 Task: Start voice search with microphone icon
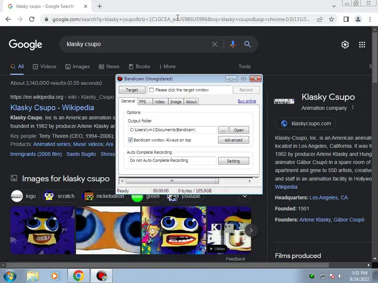(233, 44)
